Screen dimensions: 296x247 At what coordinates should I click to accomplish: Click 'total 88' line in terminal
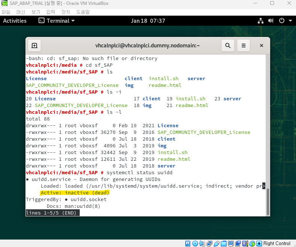coord(38,119)
